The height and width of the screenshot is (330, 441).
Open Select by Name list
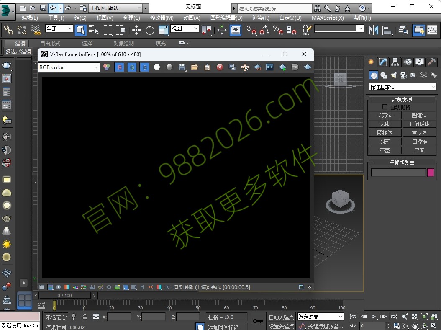(94, 30)
